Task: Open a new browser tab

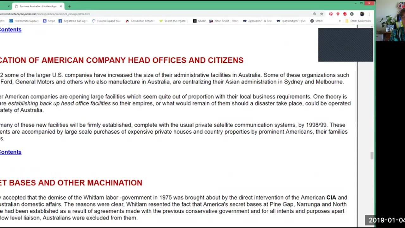Action: coord(69,6)
